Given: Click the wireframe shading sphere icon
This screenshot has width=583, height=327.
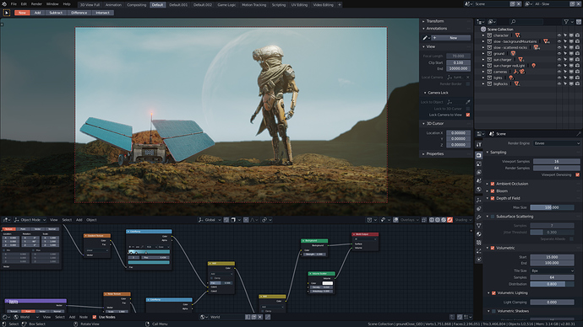Looking at the screenshot, I should 432,220.
